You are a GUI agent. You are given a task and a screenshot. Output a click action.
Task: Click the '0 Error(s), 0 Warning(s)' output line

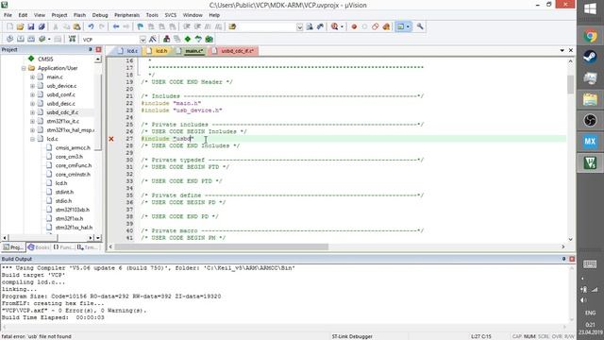(74, 311)
